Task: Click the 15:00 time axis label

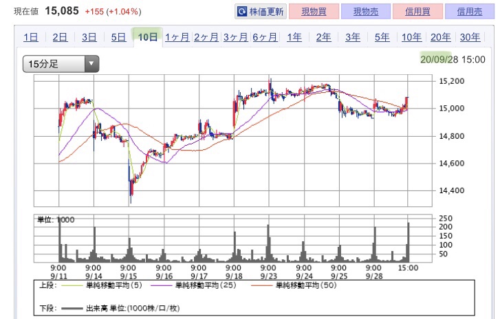Action: point(408,267)
